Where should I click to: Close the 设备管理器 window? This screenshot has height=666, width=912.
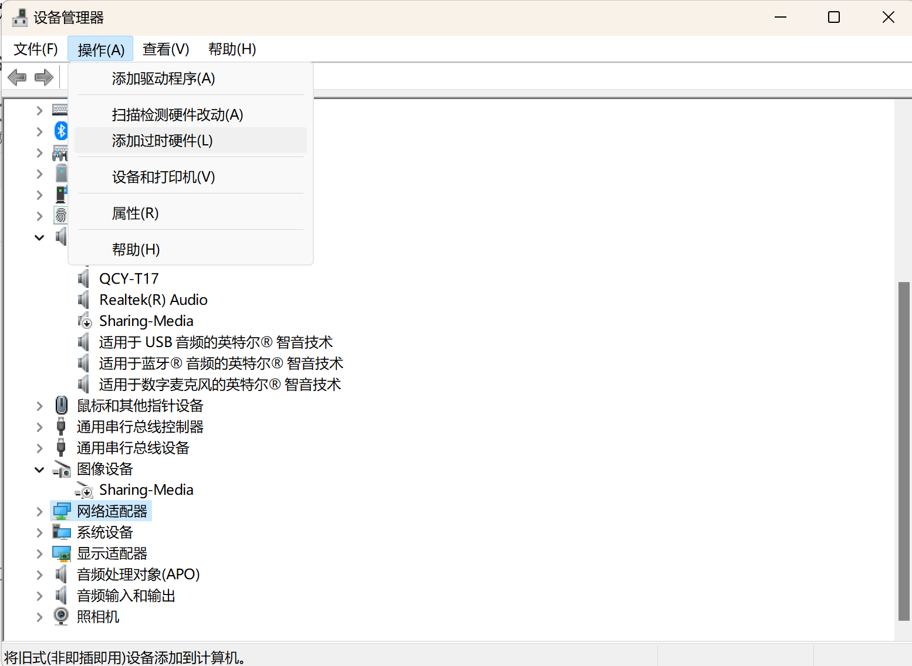[x=888, y=18]
